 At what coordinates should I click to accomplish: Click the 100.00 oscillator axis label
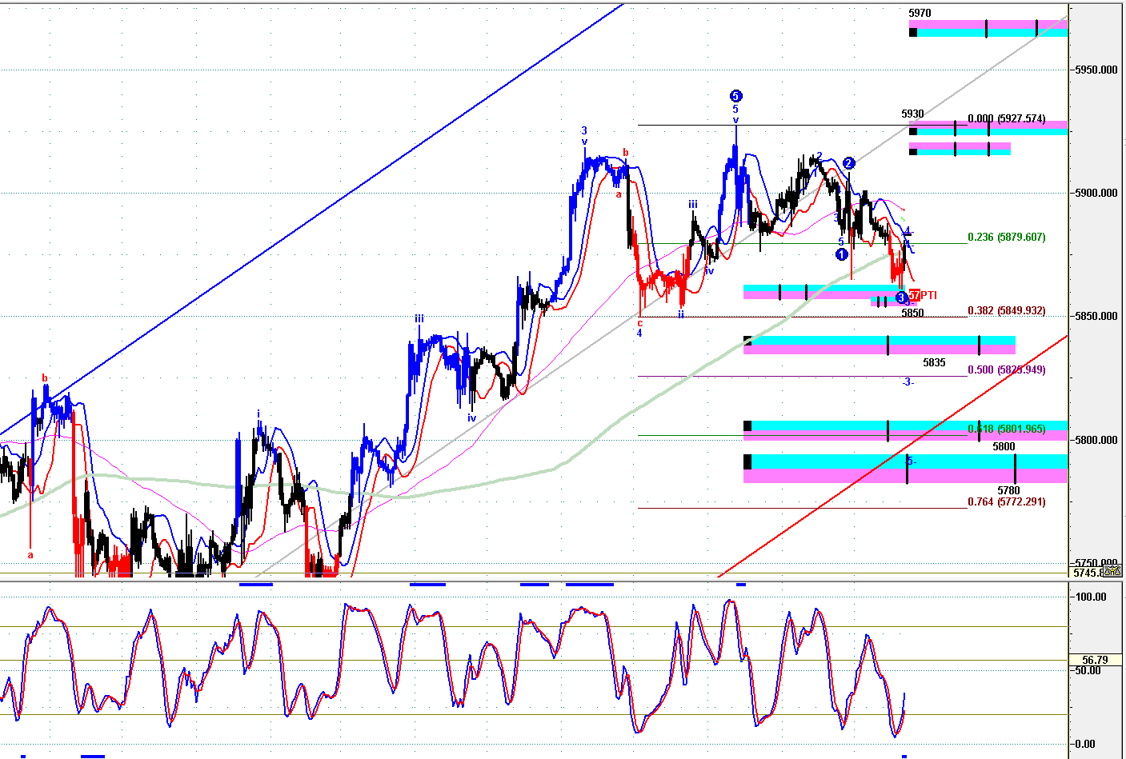tap(1091, 597)
